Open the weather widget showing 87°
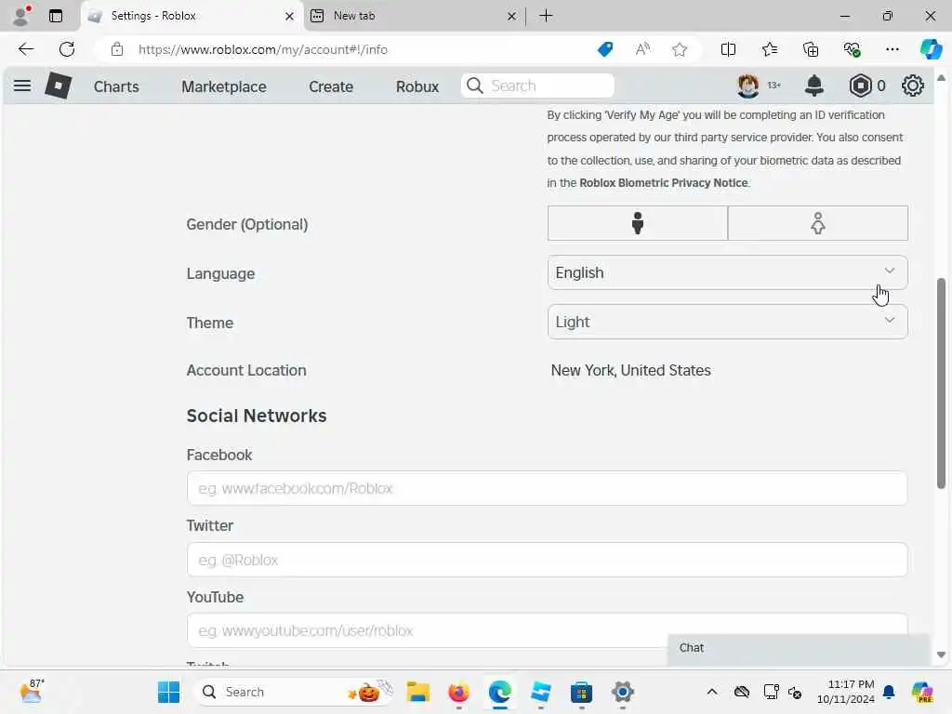Viewport: 952px width, 714px height. 32,691
